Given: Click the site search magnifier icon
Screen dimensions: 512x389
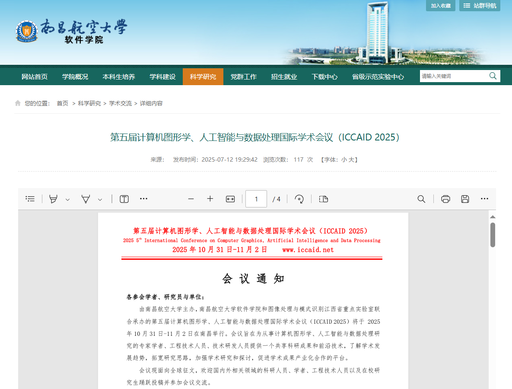Looking at the screenshot, I should [493, 76].
